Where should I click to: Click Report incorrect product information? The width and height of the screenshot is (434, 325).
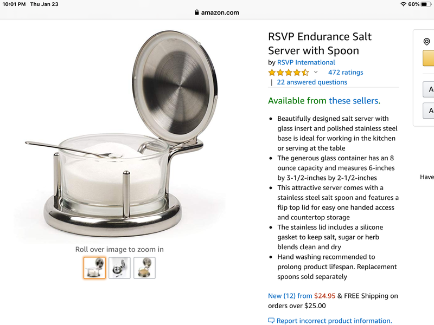coord(334,321)
